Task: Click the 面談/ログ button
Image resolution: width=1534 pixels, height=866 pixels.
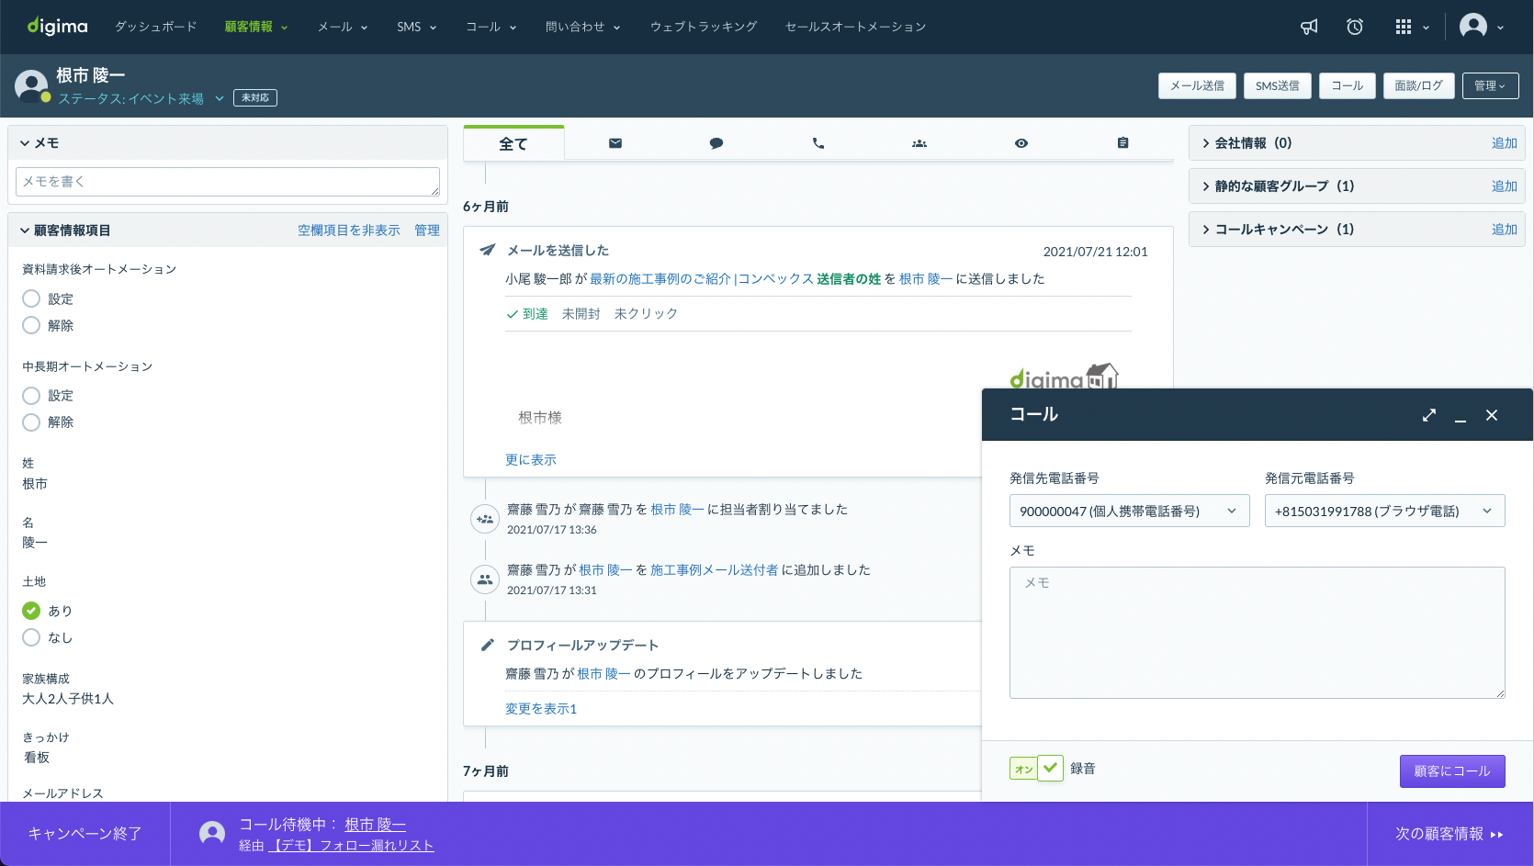Action: pyautogui.click(x=1418, y=85)
